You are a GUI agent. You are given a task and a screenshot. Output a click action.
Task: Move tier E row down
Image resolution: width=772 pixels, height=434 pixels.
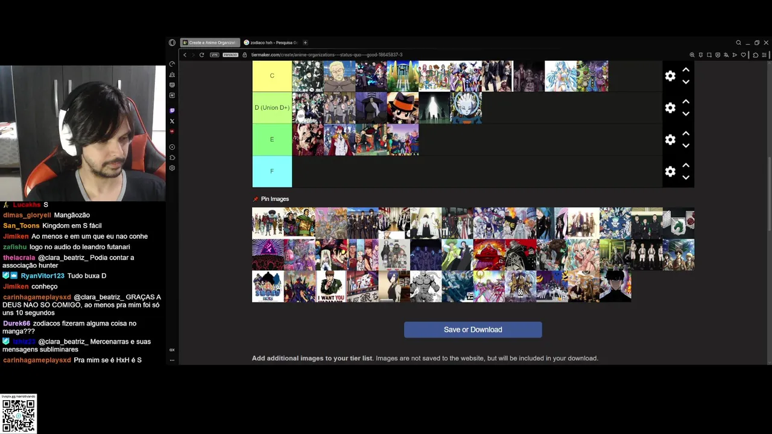point(686,146)
